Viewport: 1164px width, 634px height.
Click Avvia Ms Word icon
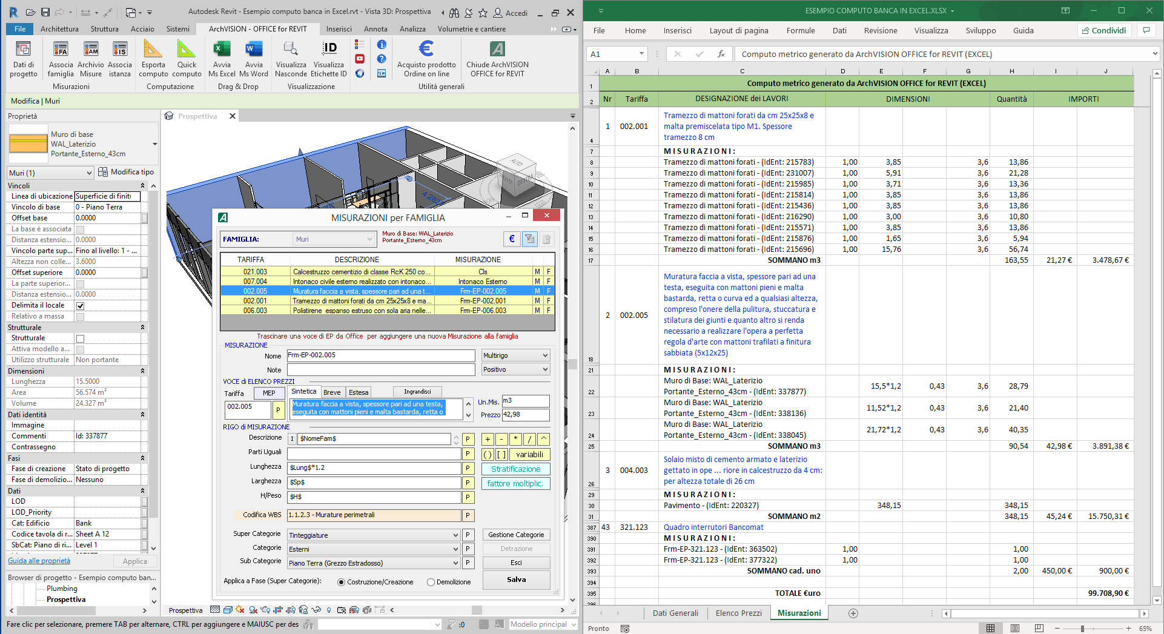(x=254, y=59)
